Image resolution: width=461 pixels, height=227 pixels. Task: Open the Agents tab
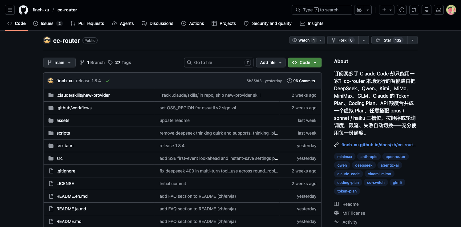123,23
